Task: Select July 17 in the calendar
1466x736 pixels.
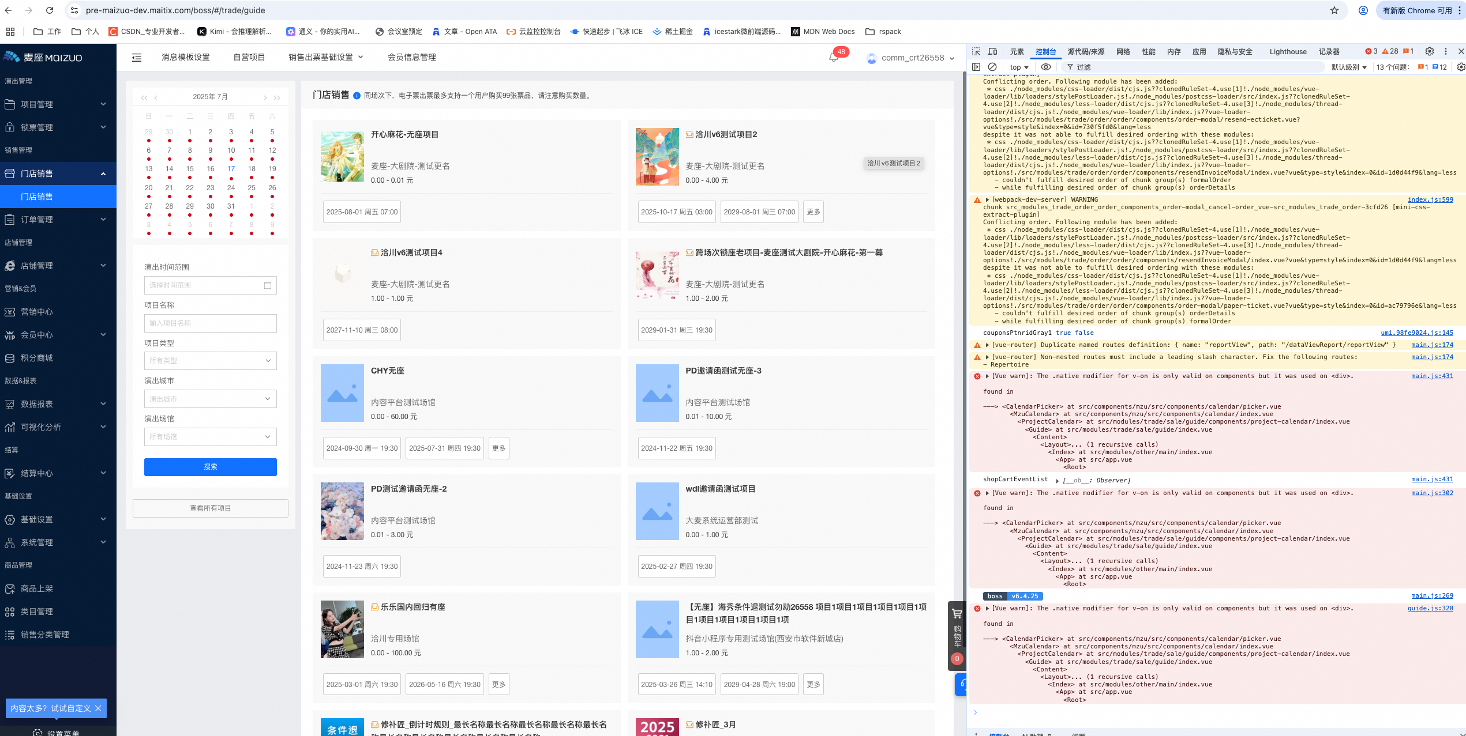Action: click(x=231, y=169)
